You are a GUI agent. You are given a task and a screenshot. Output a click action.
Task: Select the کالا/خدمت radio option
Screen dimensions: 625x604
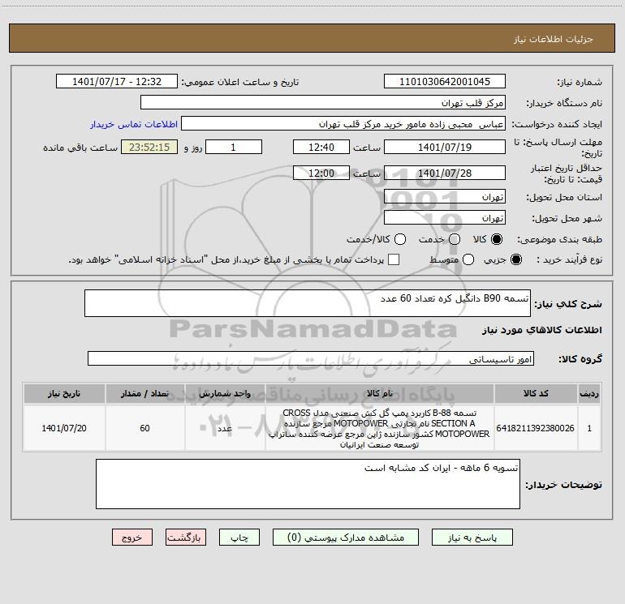[400, 239]
